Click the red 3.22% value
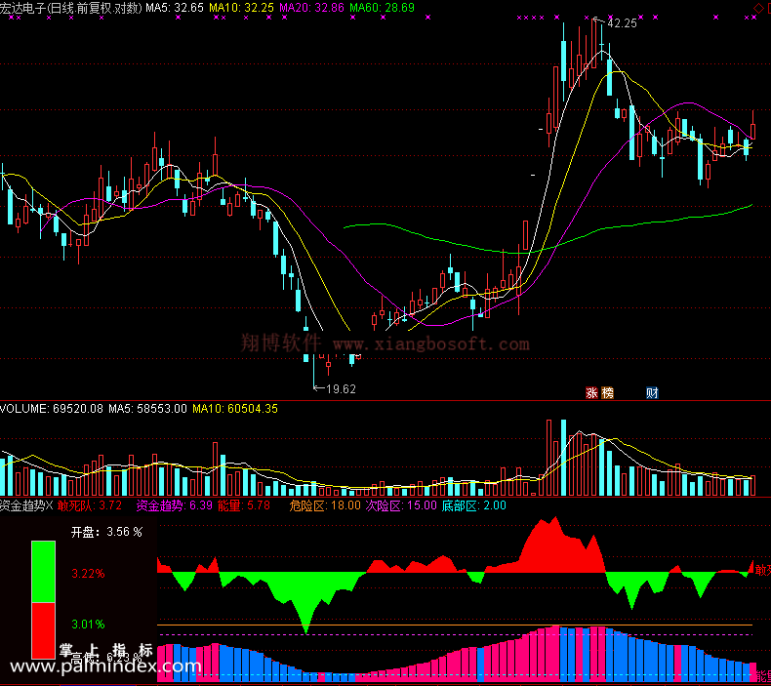The image size is (771, 686). pyautogui.click(x=88, y=574)
